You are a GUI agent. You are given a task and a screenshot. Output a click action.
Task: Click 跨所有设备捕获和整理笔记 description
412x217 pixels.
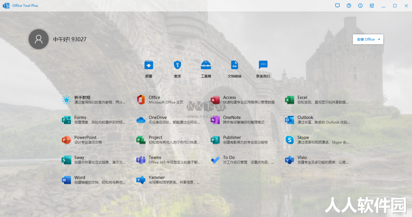point(244,122)
